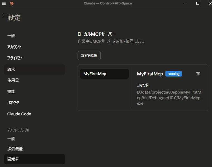Open Claude Code settings
The image size is (212, 167).
click(19, 114)
